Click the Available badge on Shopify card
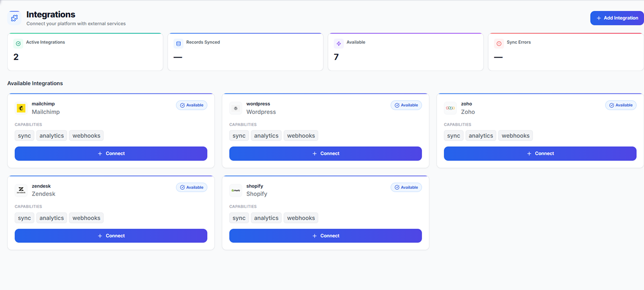Image resolution: width=644 pixels, height=290 pixels. (x=406, y=187)
